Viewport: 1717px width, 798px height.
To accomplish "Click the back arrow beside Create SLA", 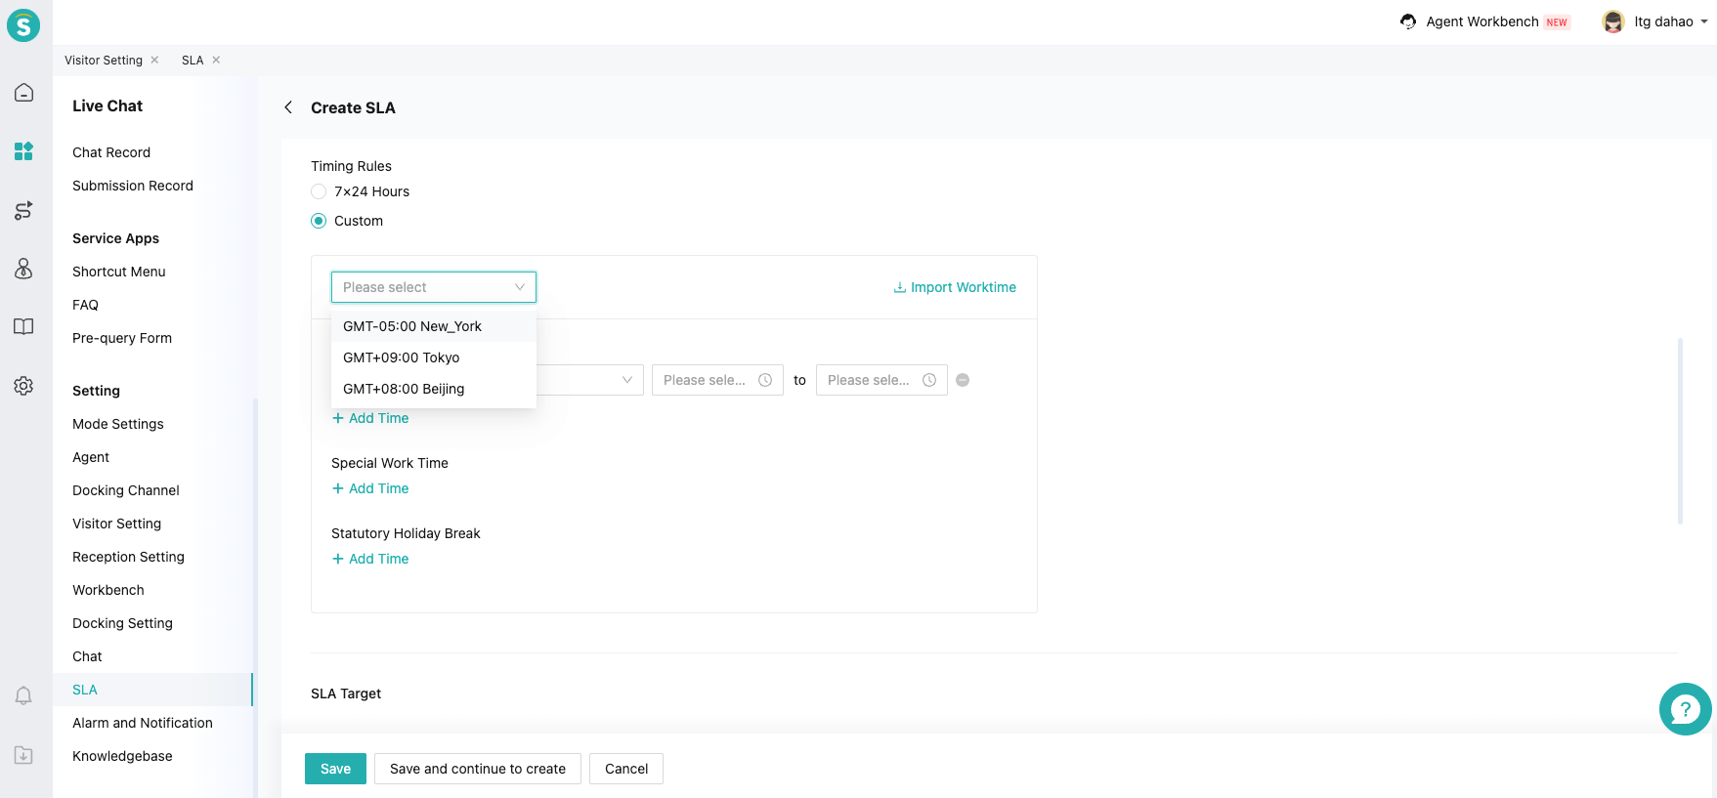I will 288,107.
